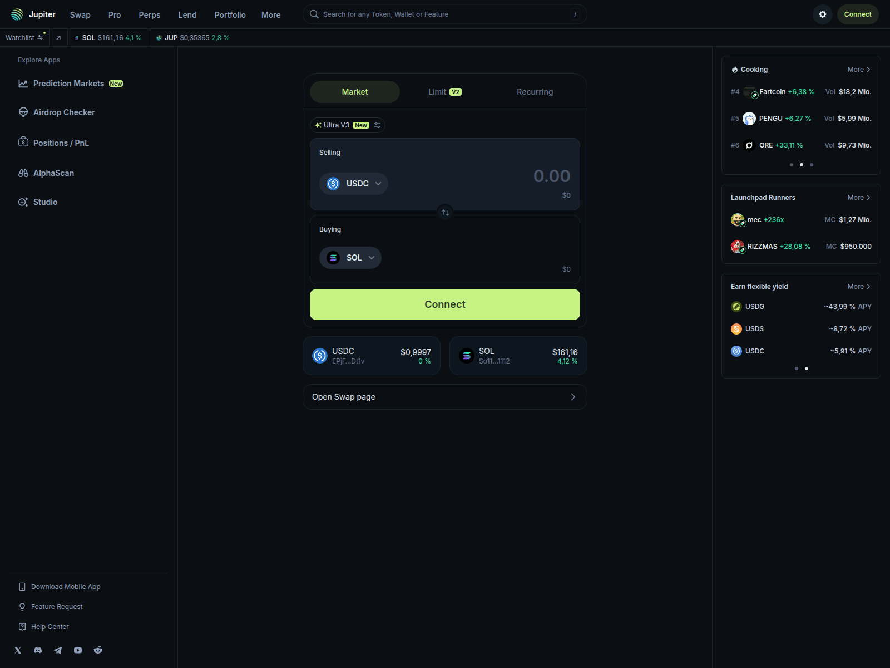This screenshot has width=890, height=668.
Task: Click the large green Connect button
Action: click(445, 304)
